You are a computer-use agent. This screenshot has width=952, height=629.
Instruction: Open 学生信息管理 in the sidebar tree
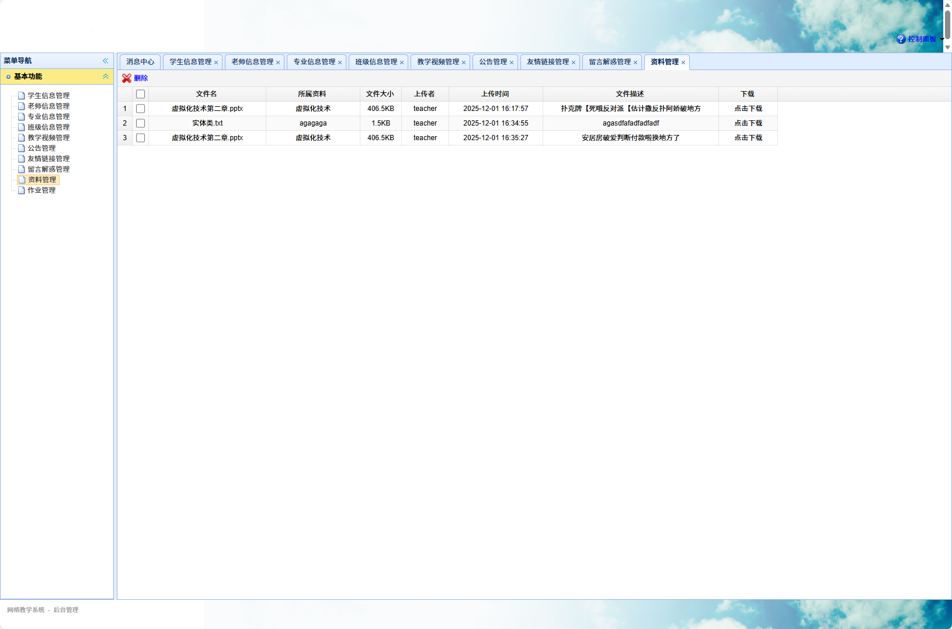point(48,96)
